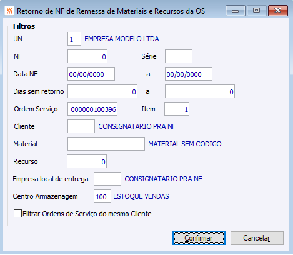Click the MATERIAL SEM CODIGO text

click(185, 144)
